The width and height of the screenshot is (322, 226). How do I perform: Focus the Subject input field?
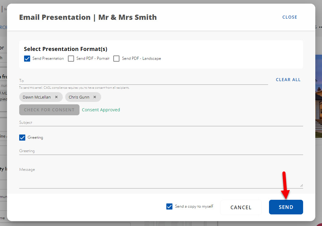click(161, 123)
